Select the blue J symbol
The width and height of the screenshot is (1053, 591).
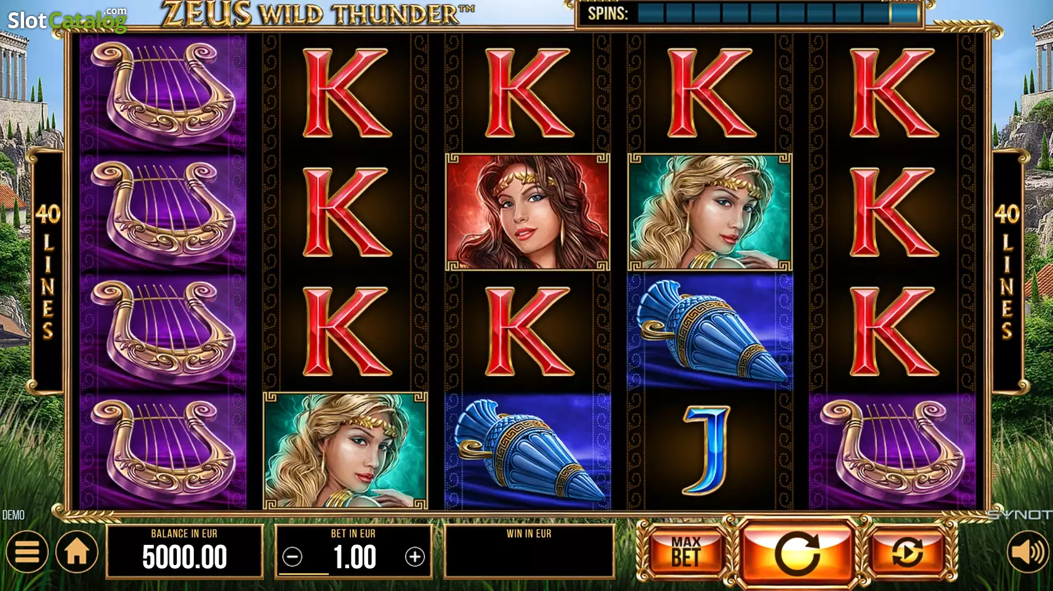click(x=709, y=450)
